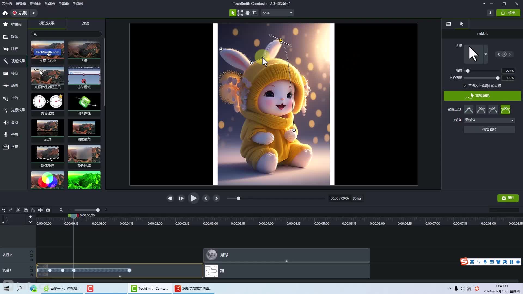Click the Cut scissors icon

(18, 210)
